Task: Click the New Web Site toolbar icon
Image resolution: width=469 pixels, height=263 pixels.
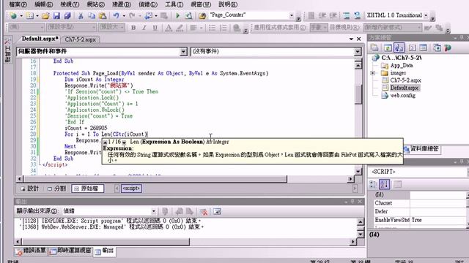Action: pos(13,15)
